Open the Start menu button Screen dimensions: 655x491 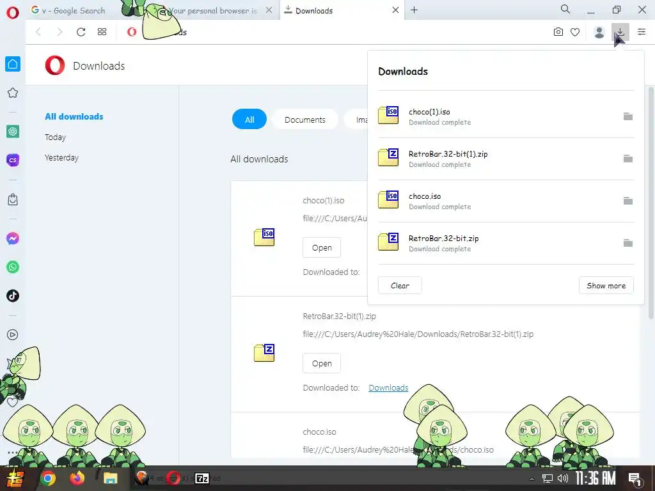(x=15, y=478)
